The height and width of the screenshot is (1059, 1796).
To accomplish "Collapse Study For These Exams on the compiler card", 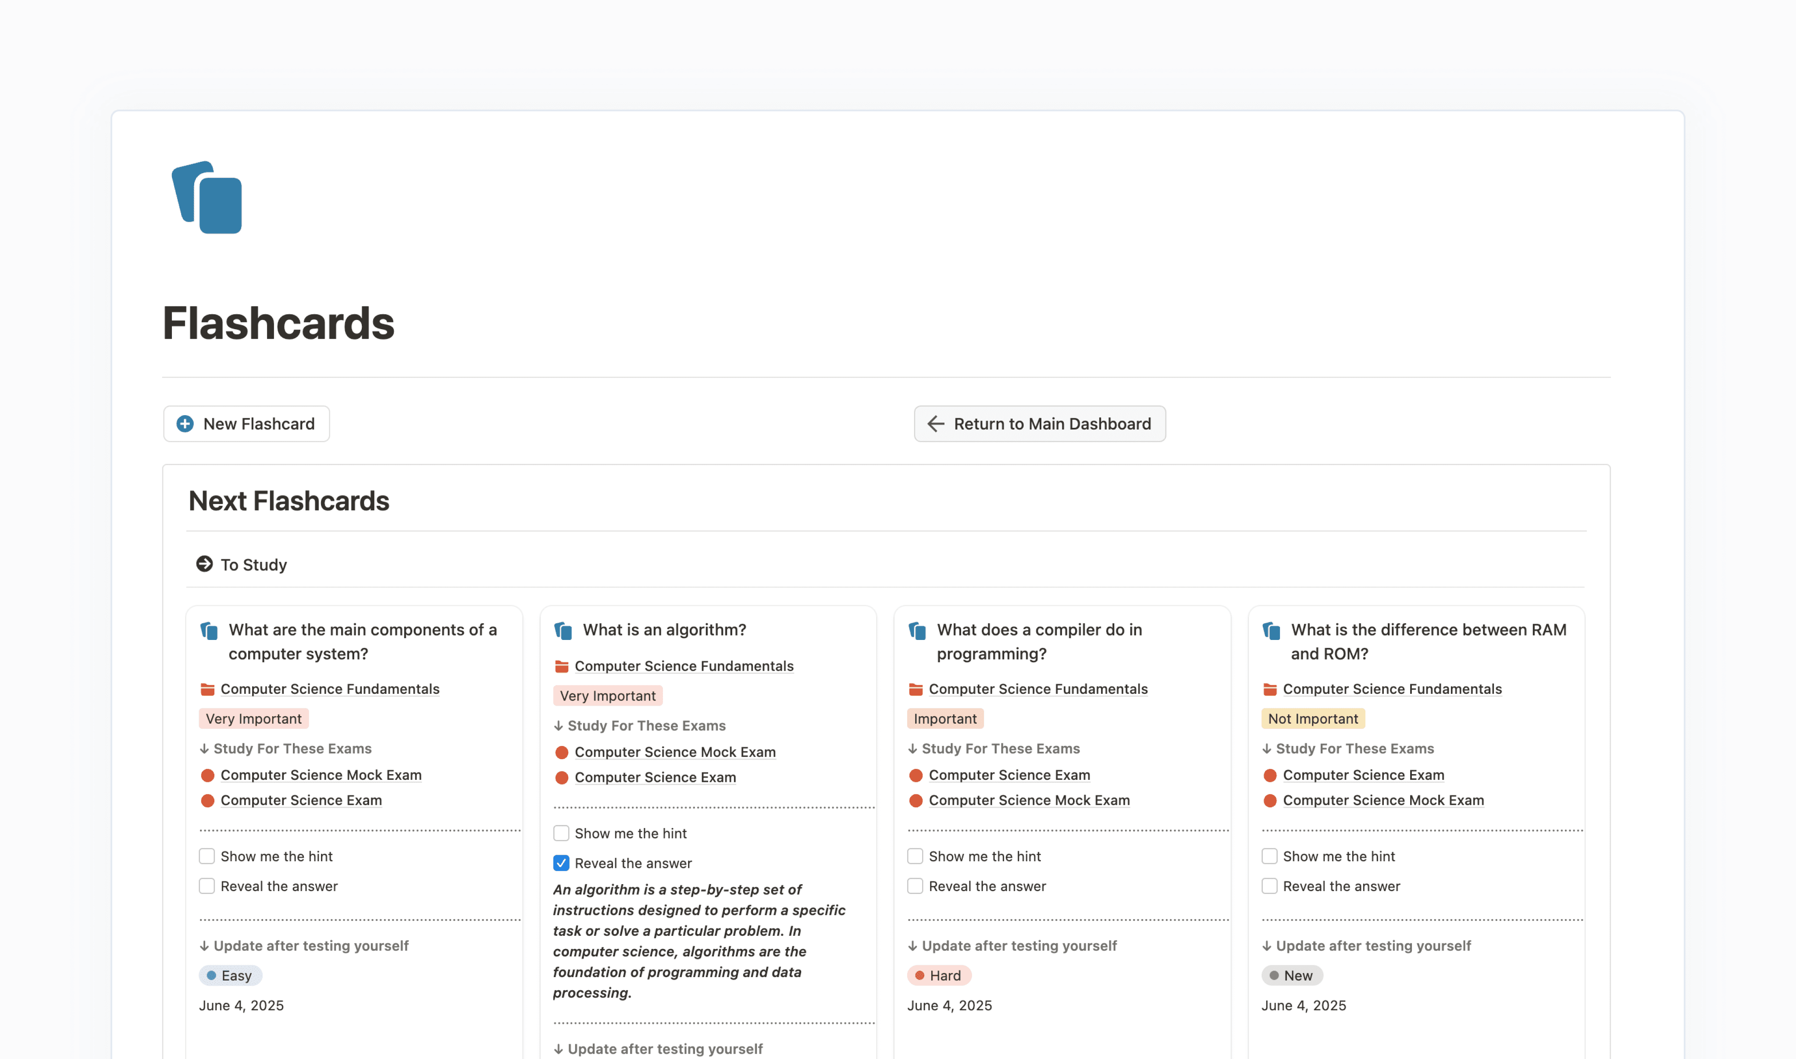I will point(912,748).
